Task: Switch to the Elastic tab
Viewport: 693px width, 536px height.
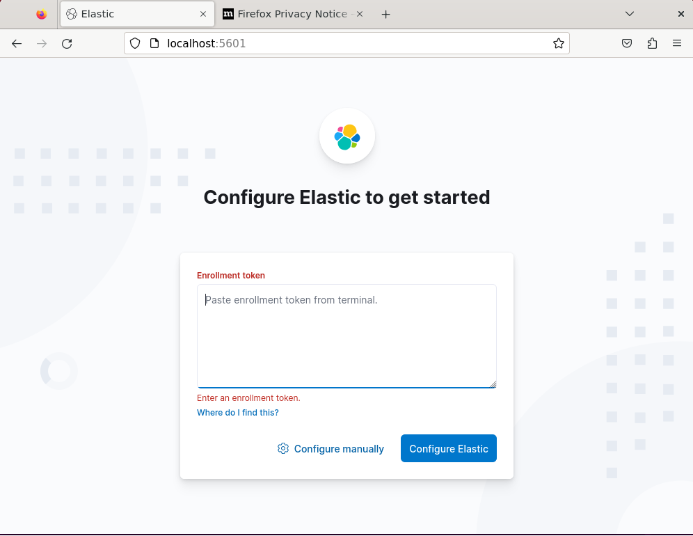Action: pyautogui.click(x=138, y=14)
